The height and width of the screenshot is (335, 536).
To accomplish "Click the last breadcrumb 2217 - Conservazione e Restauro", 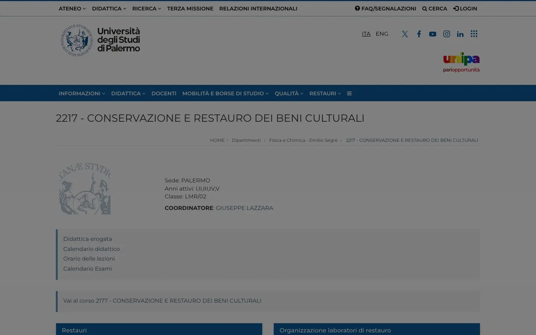I will tap(412, 140).
